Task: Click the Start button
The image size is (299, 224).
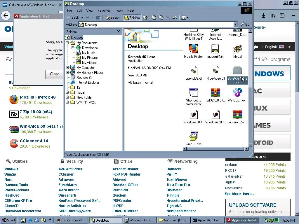Action: tap(8, 220)
